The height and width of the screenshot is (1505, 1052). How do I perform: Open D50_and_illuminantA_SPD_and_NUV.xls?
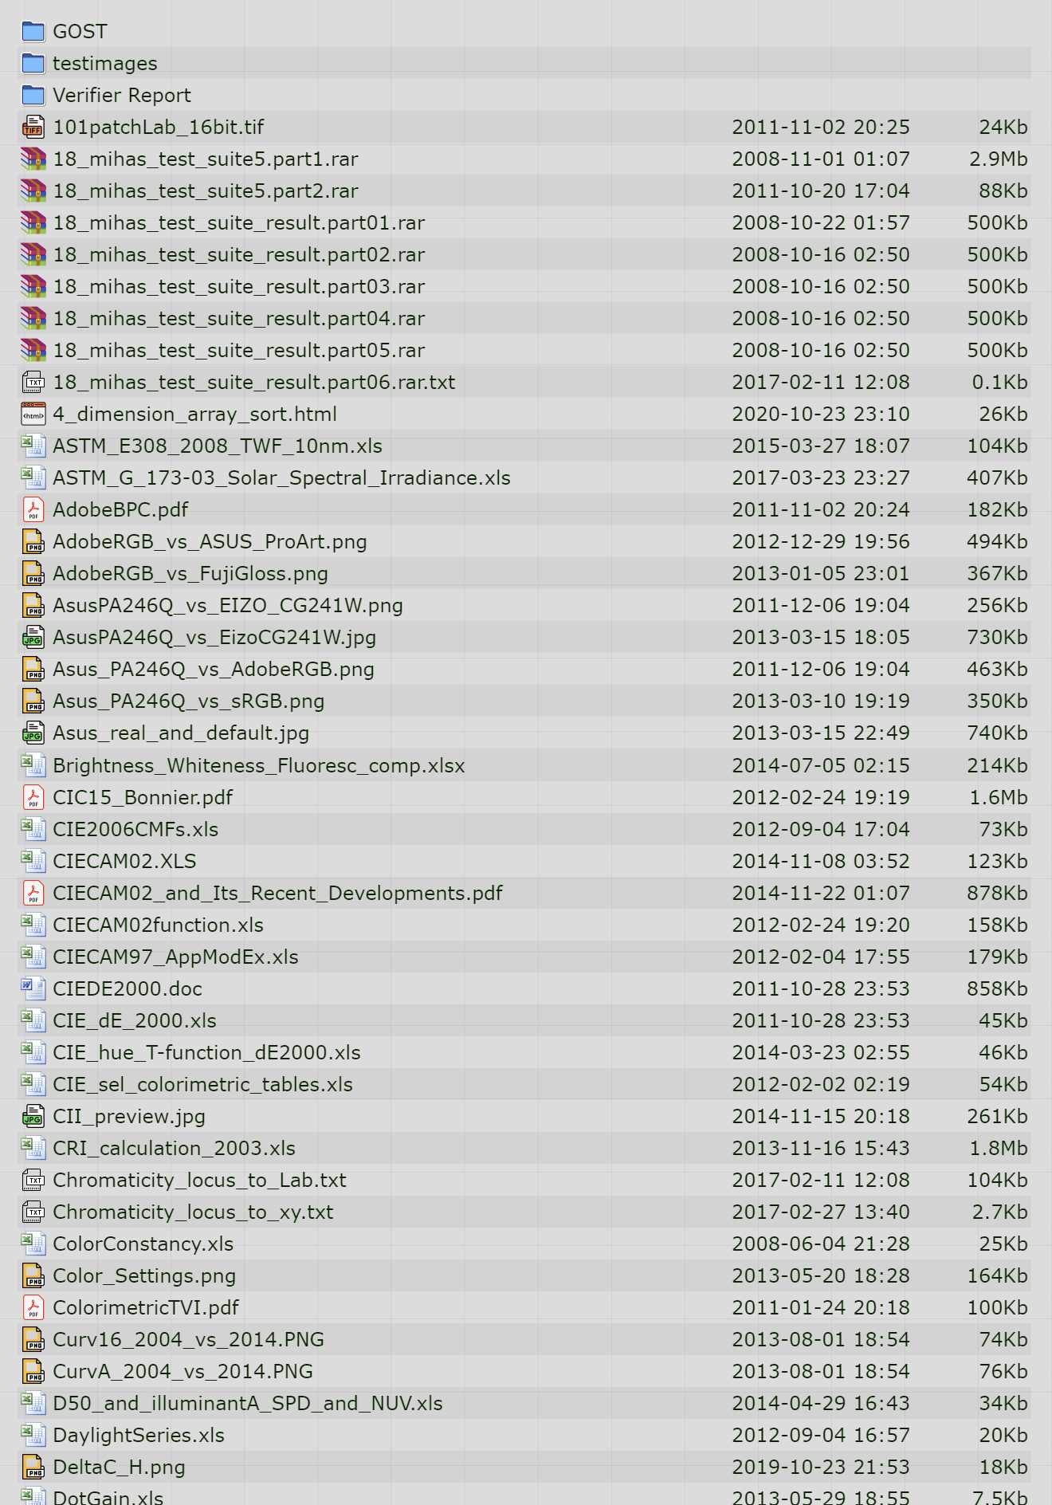[x=248, y=1403]
